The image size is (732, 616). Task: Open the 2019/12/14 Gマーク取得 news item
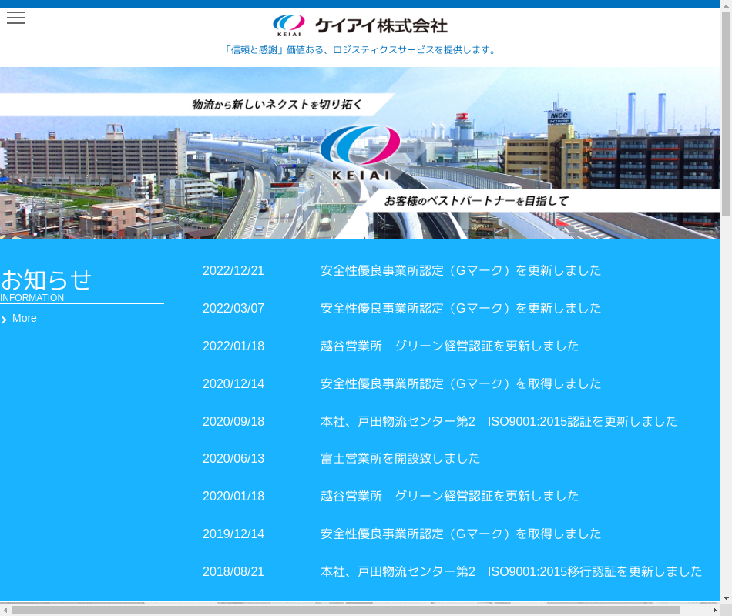pyautogui.click(x=460, y=534)
